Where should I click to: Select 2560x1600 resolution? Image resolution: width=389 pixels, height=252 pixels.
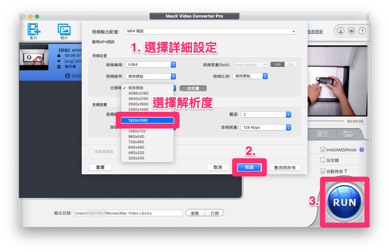[147, 104]
